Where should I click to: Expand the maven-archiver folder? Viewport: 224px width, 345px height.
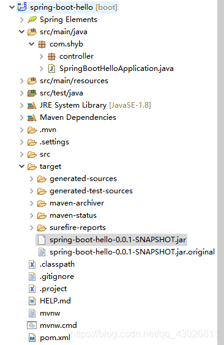31,203
